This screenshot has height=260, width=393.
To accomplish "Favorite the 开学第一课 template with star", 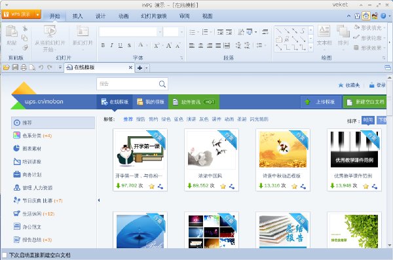I will point(152,186).
